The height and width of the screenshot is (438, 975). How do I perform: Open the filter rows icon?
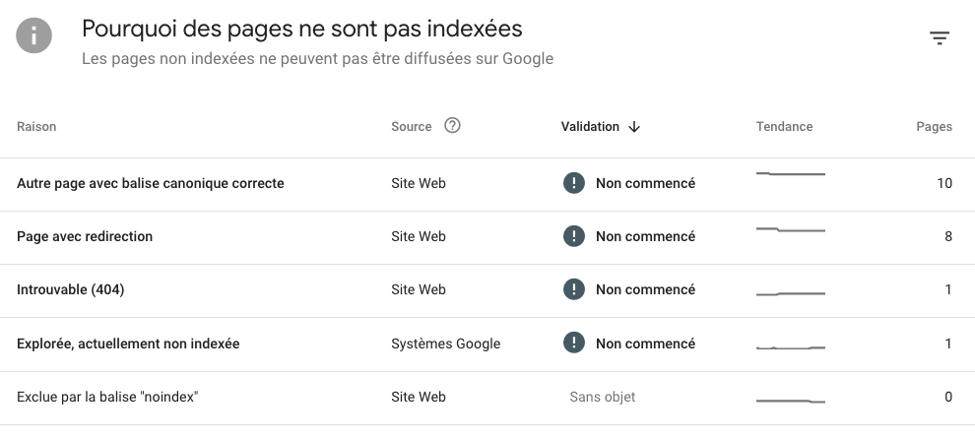(939, 38)
